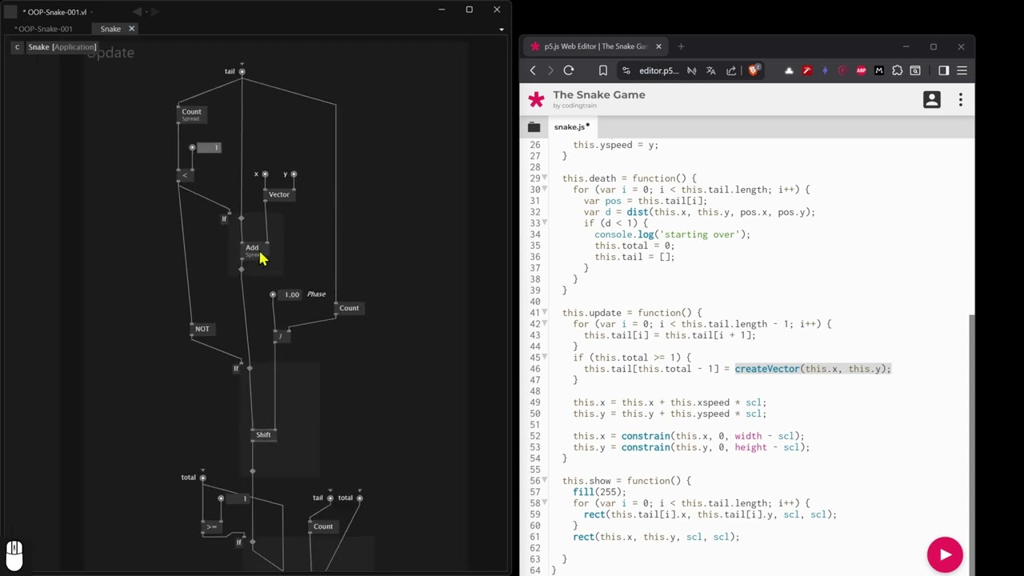Select the division node below Phase
This screenshot has height=576, width=1024.
click(x=281, y=337)
